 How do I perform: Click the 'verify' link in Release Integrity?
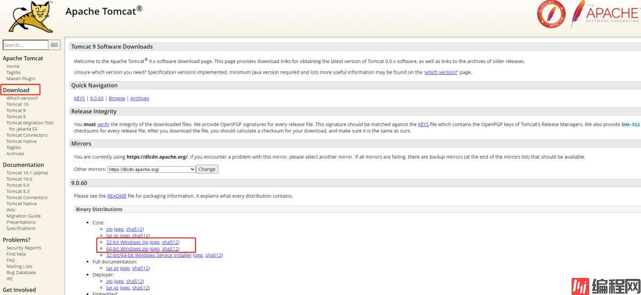click(103, 125)
